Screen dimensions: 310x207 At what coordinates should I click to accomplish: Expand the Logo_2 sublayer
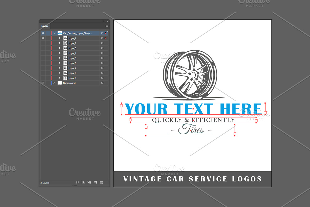point(59,43)
